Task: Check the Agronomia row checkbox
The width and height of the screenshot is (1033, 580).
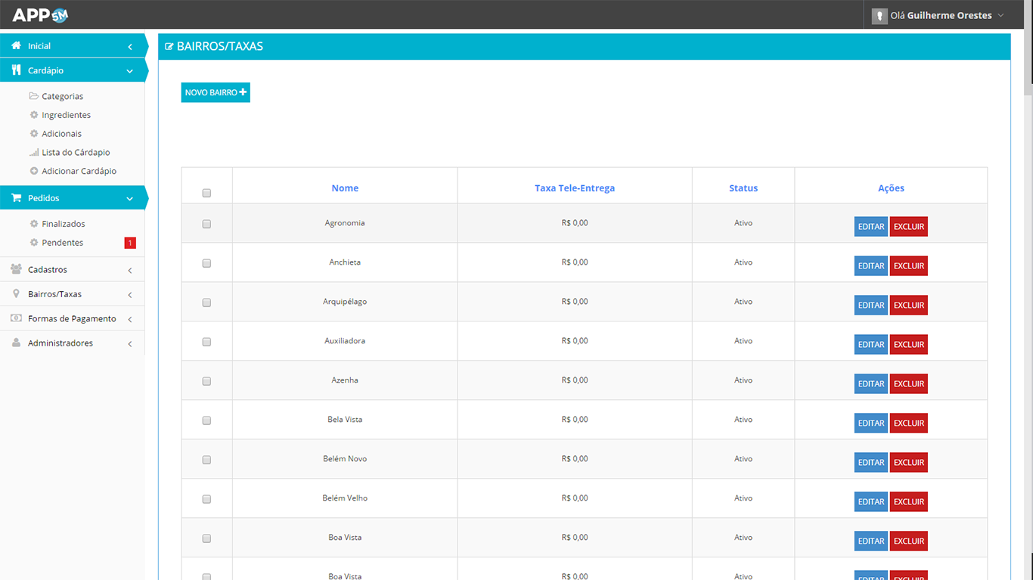Action: pos(206,225)
